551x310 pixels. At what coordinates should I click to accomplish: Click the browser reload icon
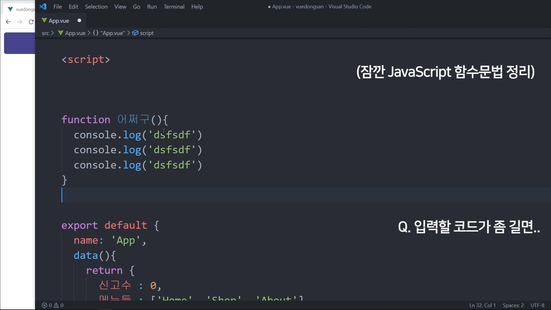pyautogui.click(x=31, y=22)
